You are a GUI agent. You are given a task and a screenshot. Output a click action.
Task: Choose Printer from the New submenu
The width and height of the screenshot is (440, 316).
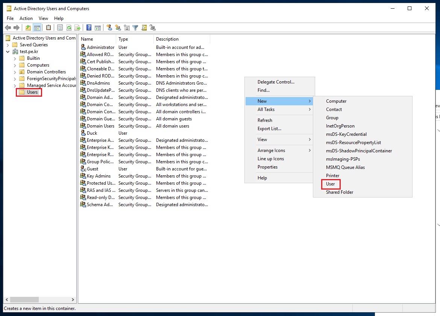click(363, 176)
